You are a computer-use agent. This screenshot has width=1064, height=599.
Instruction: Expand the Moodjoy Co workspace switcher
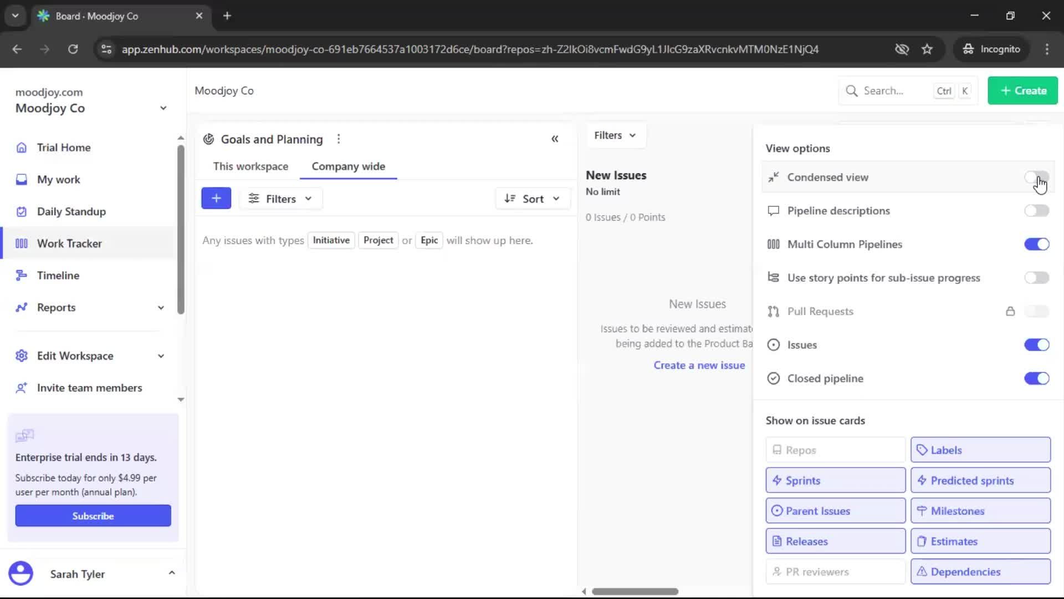(162, 108)
